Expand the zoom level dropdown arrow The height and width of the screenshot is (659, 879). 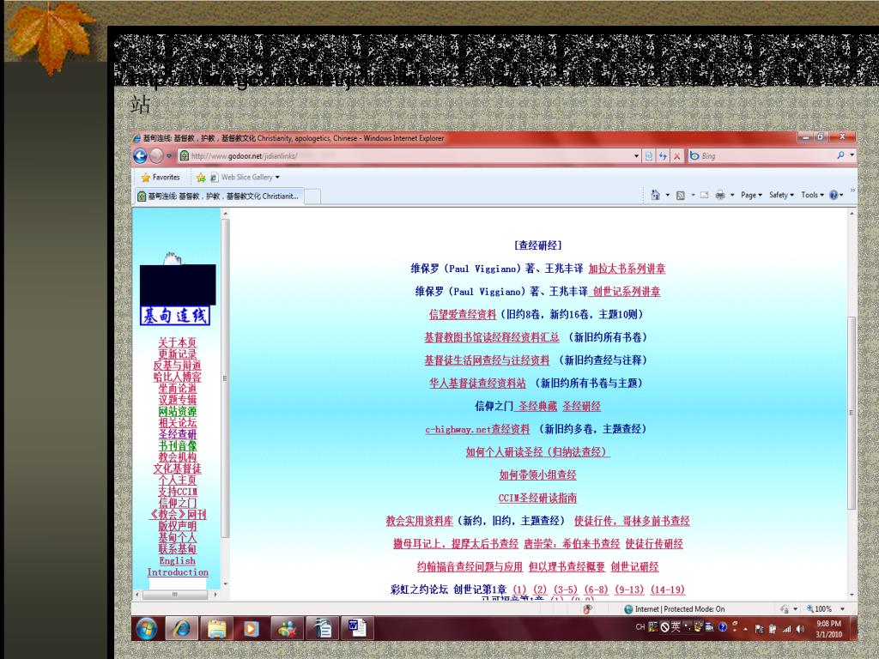pyautogui.click(x=842, y=609)
